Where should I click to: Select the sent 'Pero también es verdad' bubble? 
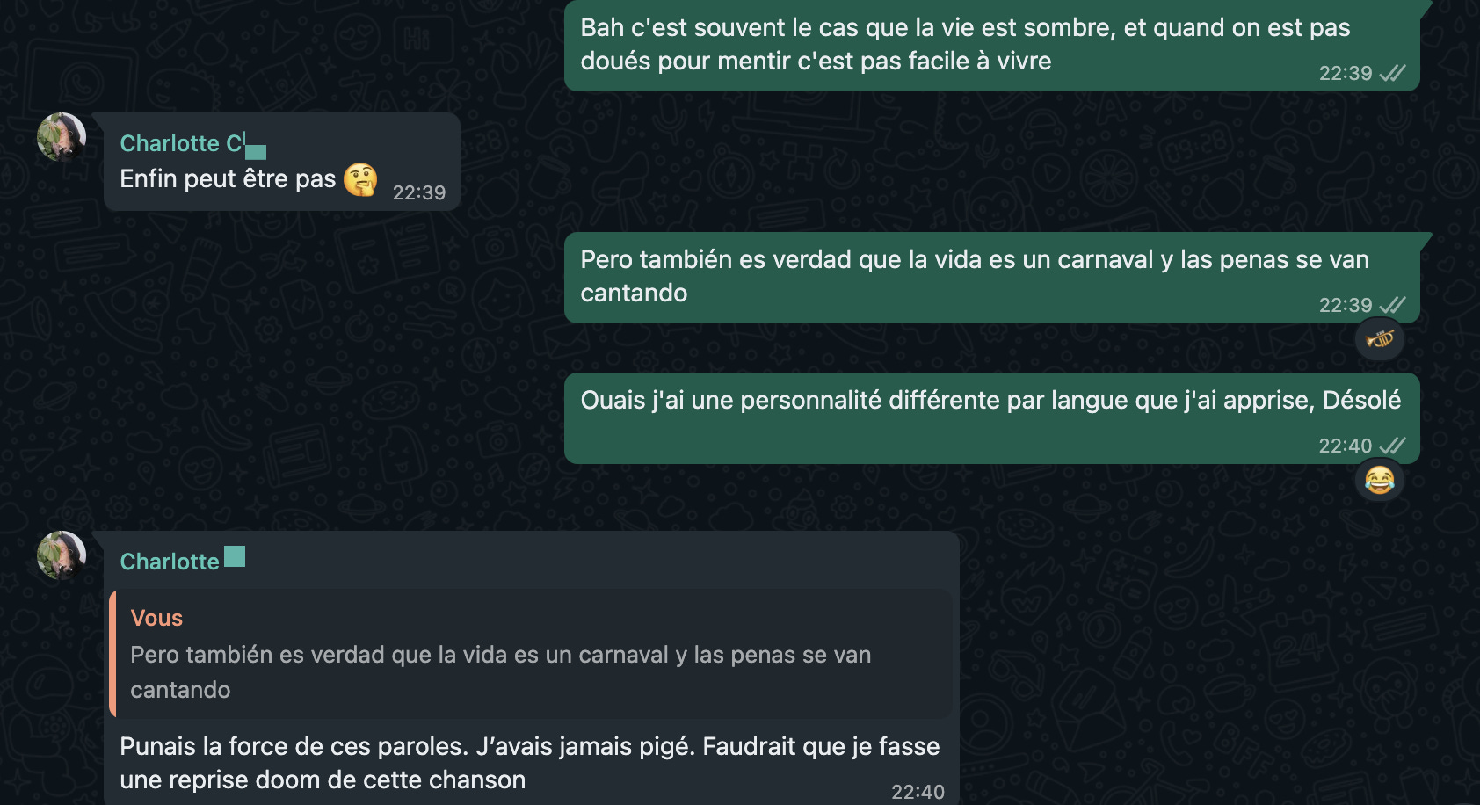coord(991,278)
